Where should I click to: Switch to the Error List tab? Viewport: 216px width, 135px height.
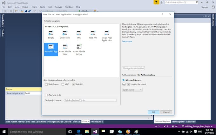point(77,122)
